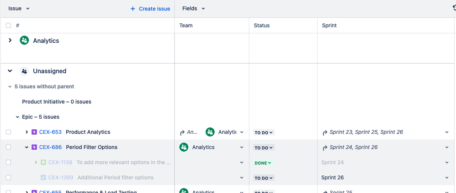The image size is (456, 193).
Task: Open the DONE status dropdown for CEX-1138
Action: click(263, 163)
